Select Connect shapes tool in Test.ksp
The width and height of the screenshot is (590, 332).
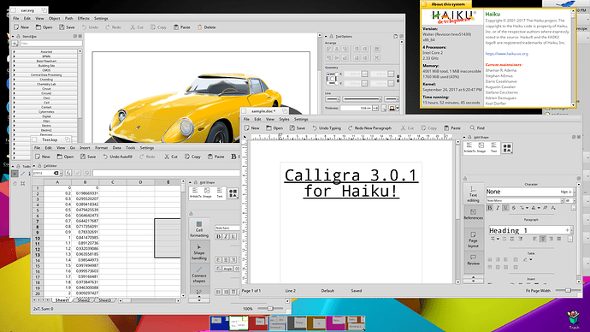pyautogui.click(x=199, y=275)
